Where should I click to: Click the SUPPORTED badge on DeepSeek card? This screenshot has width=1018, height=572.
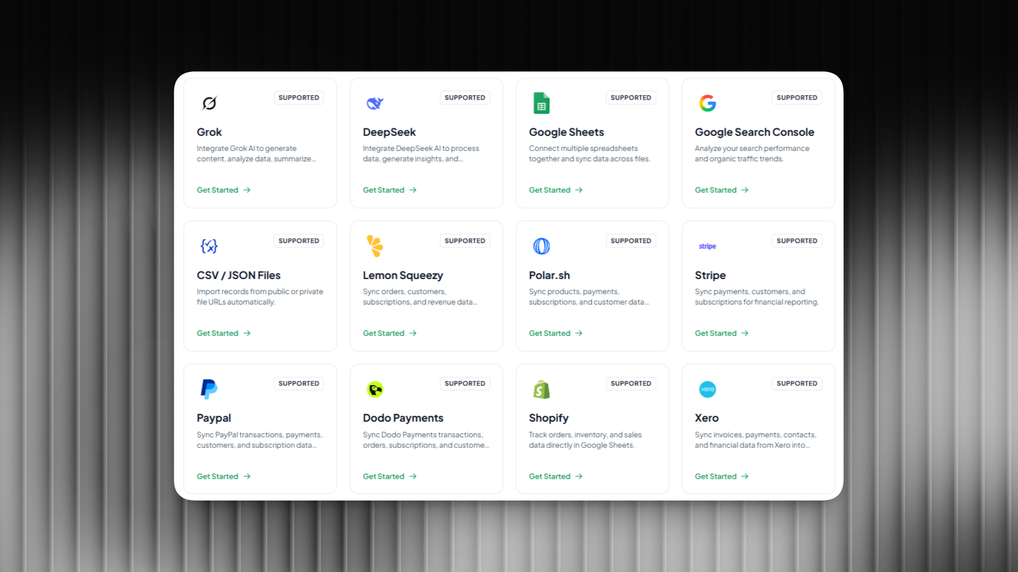pos(464,97)
